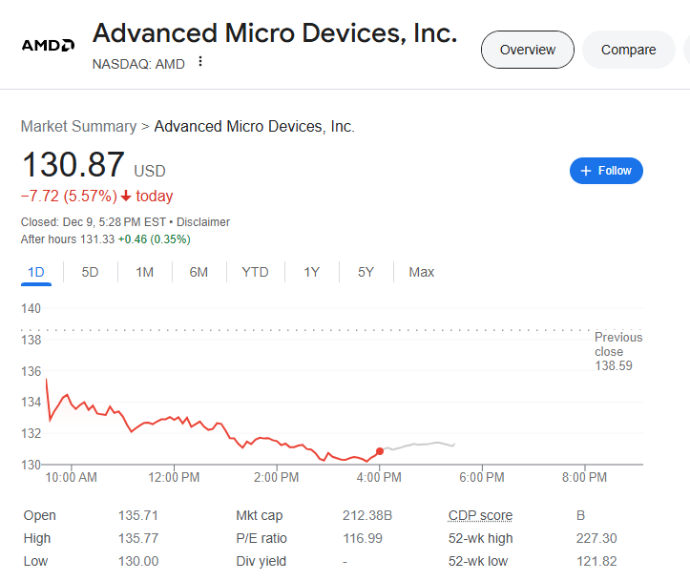This screenshot has width=690, height=581.
Task: Select the 1D time range
Action: click(x=36, y=272)
